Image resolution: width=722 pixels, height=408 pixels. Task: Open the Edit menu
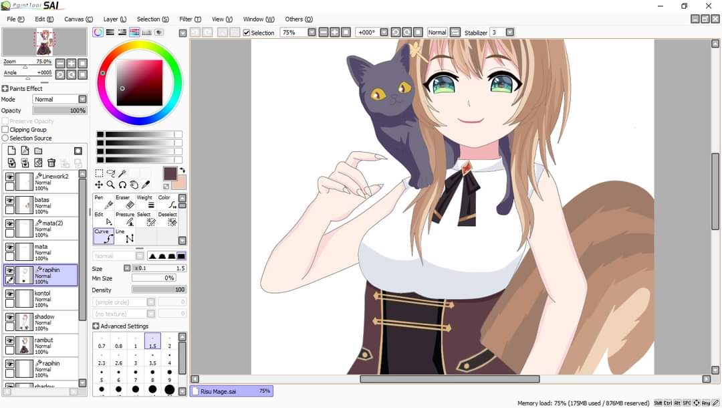coord(44,19)
